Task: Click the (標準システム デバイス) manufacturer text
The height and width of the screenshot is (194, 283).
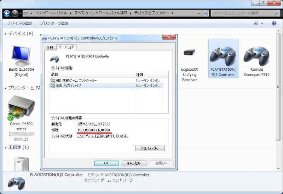Action: click(x=94, y=124)
